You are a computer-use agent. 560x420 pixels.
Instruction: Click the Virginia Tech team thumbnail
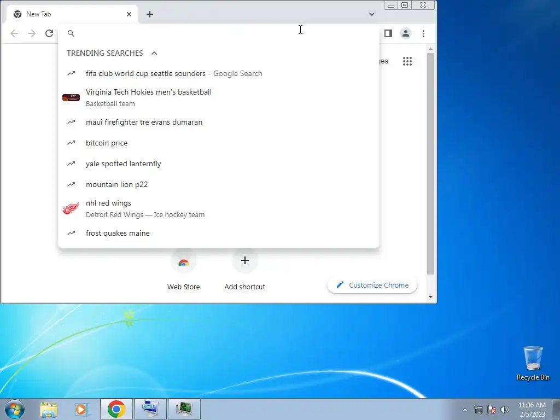71,97
